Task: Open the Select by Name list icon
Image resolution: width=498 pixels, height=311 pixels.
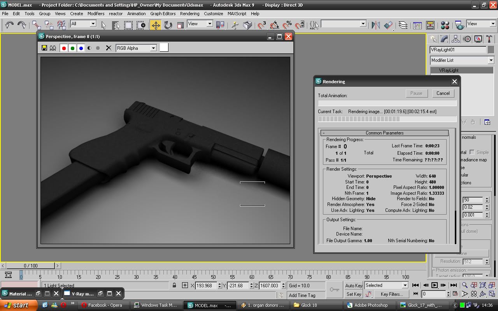Action: pyautogui.click(x=116, y=25)
